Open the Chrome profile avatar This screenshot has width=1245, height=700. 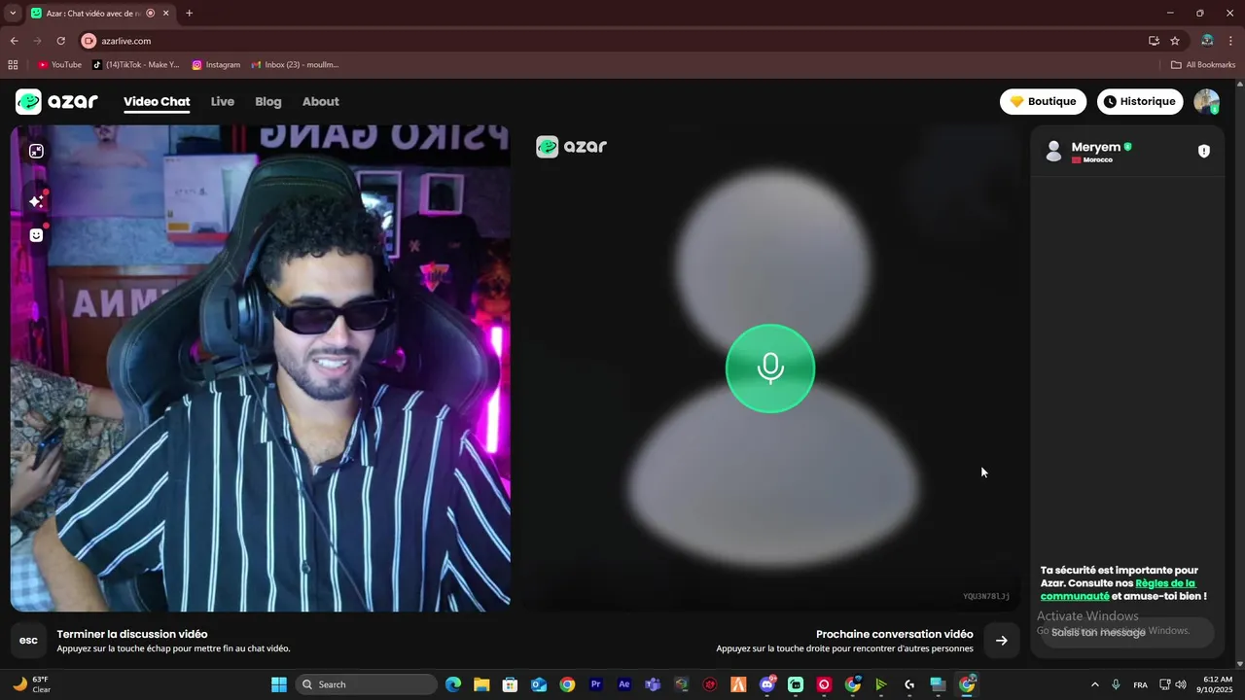[x=1207, y=41]
